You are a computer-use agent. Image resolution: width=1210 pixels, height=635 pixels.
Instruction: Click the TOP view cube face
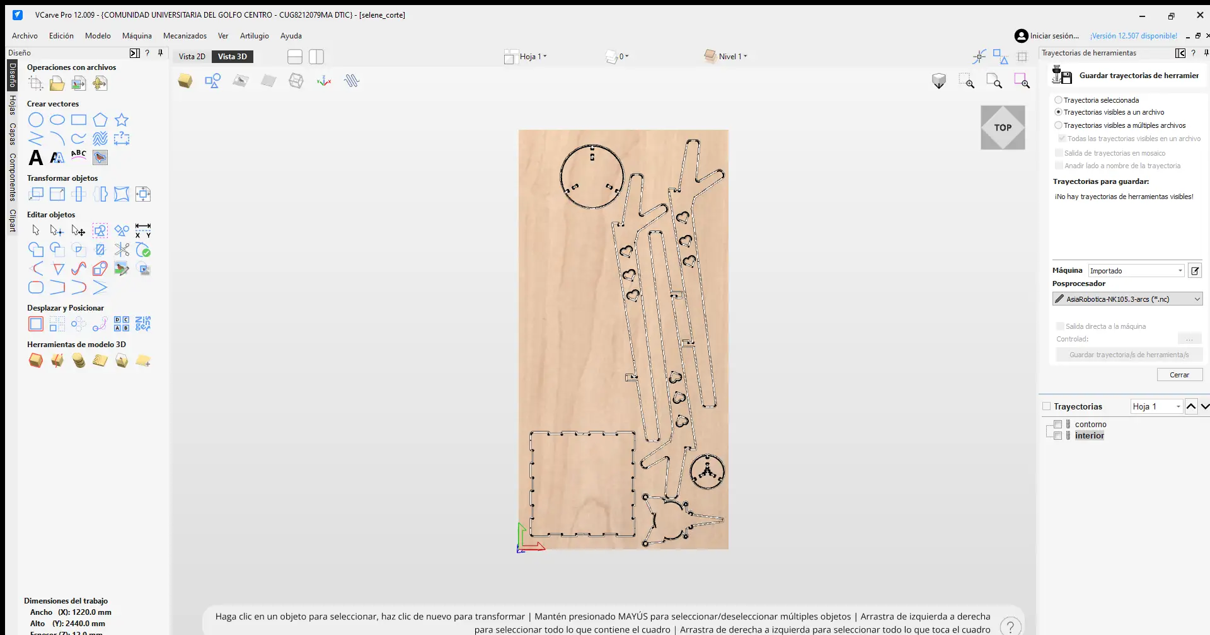click(1003, 127)
